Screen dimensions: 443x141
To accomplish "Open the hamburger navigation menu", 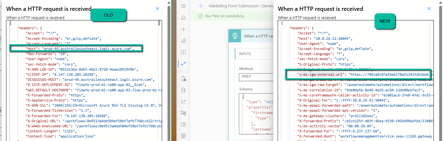I will pyautogui.click(x=183, y=6).
